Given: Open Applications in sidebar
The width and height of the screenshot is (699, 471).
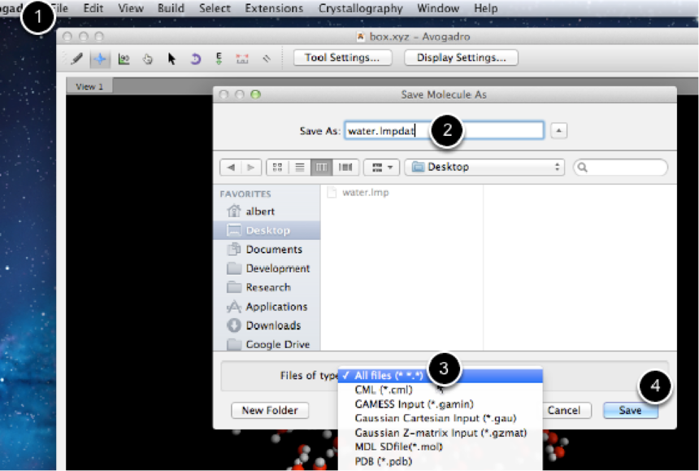Looking at the screenshot, I should pyautogui.click(x=266, y=307).
